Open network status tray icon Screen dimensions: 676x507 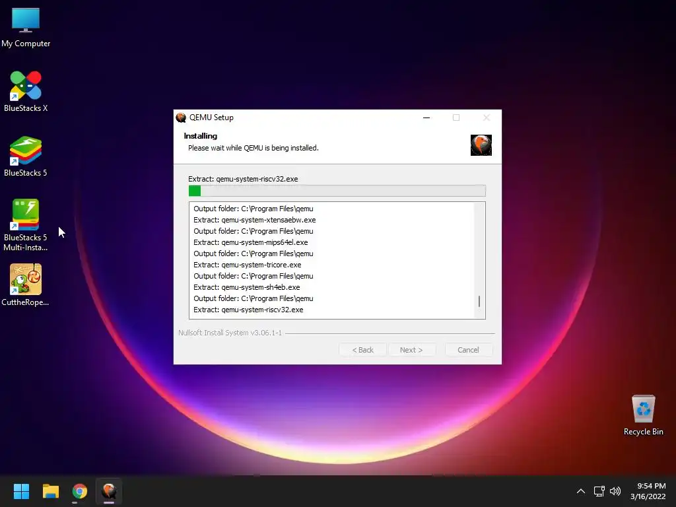[599, 491]
